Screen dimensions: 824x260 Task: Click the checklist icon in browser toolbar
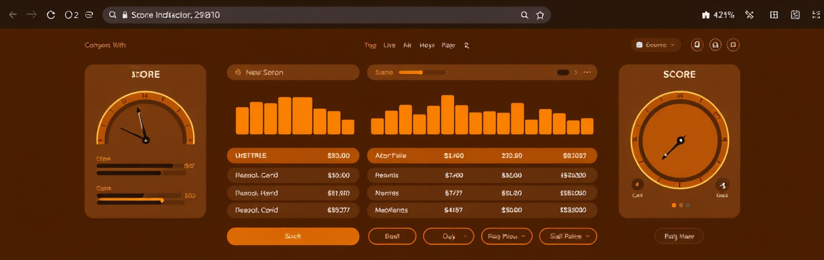796,15
